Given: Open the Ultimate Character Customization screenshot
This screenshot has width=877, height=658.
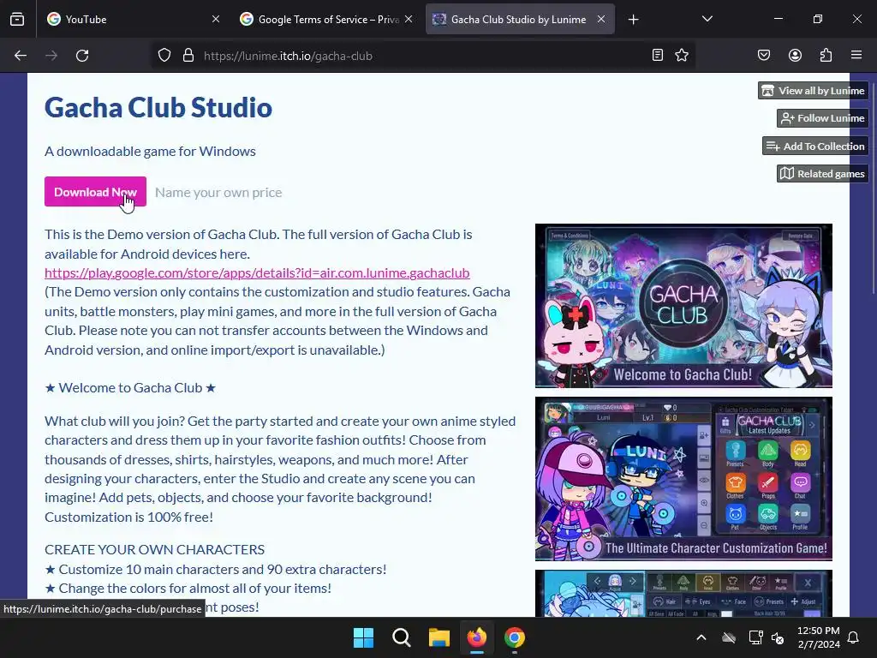Looking at the screenshot, I should pos(683,479).
